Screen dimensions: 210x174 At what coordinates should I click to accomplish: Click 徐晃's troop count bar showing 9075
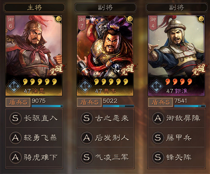point(47,106)
